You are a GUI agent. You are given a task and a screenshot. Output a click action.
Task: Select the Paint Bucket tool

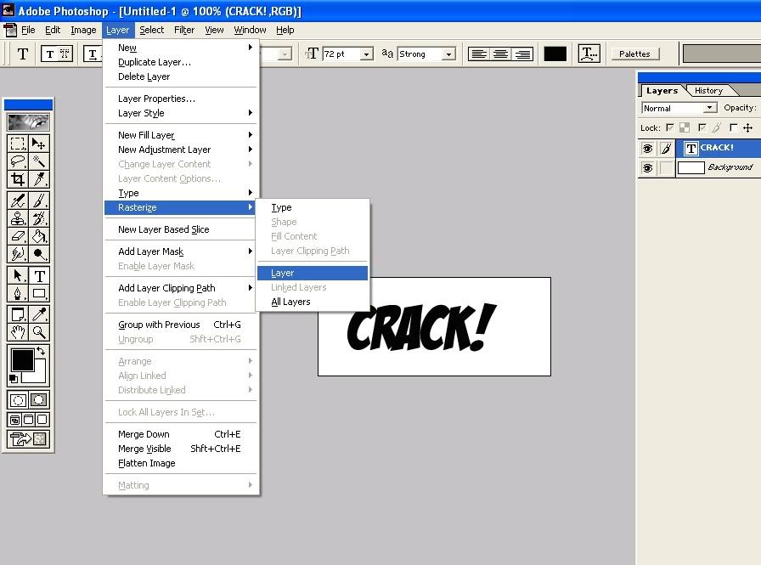click(x=39, y=236)
